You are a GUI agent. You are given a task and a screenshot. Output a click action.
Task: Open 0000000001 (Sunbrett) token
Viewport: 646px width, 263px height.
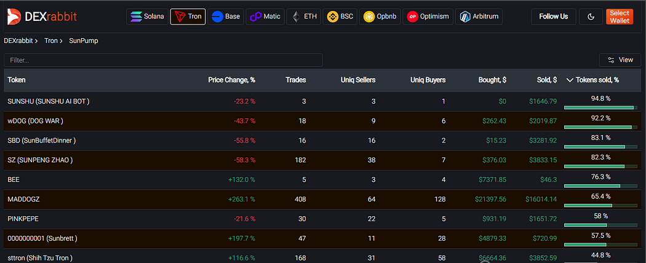pos(42,238)
